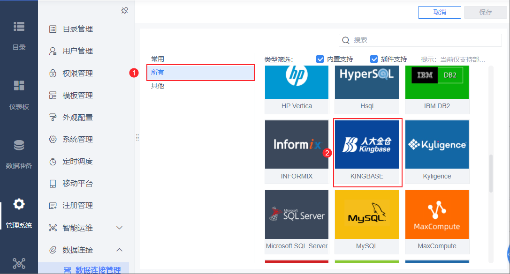This screenshot has width=510, height=274.
Task: Click the 定时调度 clock icon
Action: click(x=53, y=162)
